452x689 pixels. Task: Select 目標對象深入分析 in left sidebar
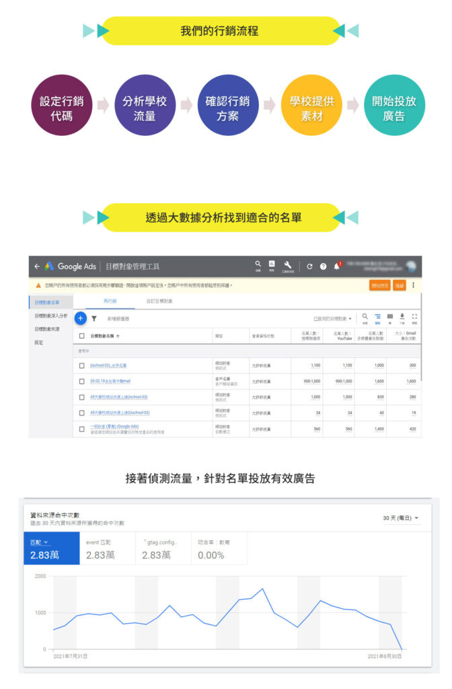point(51,316)
